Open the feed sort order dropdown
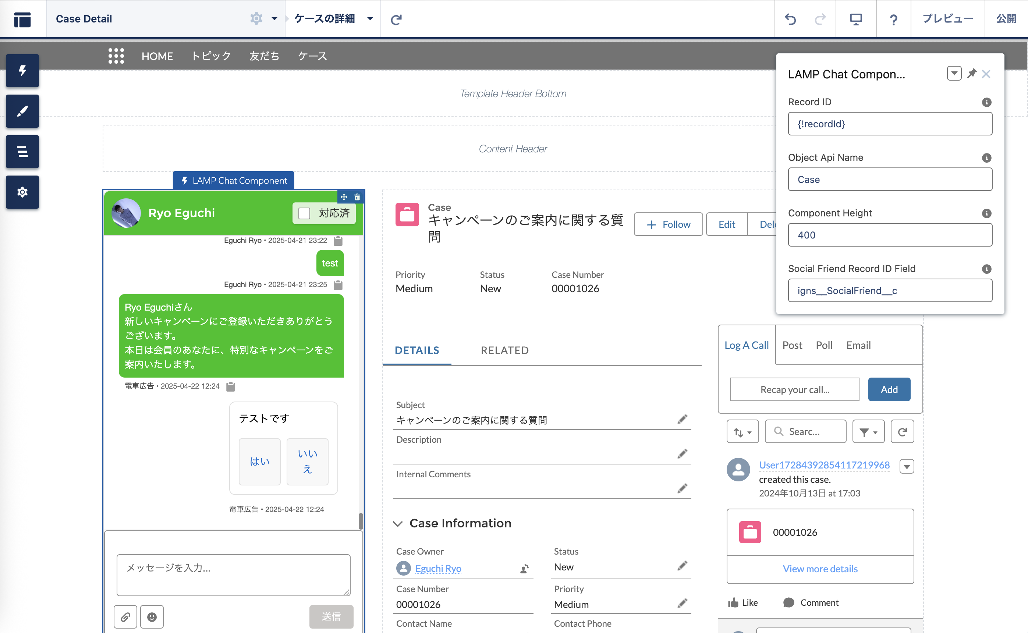This screenshot has height=633, width=1028. pos(742,432)
